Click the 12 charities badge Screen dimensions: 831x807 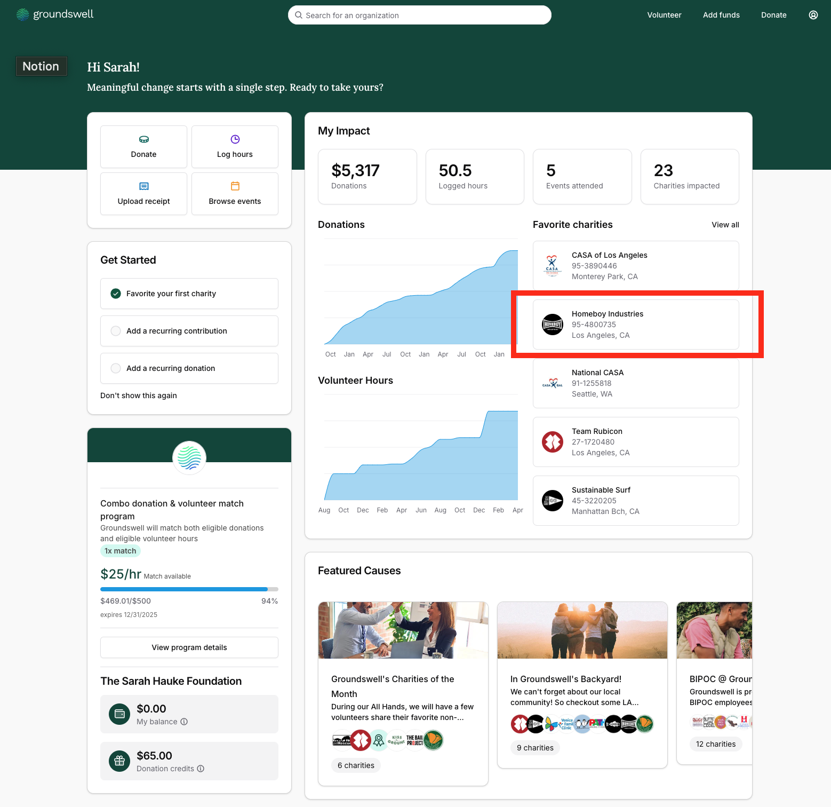(716, 744)
